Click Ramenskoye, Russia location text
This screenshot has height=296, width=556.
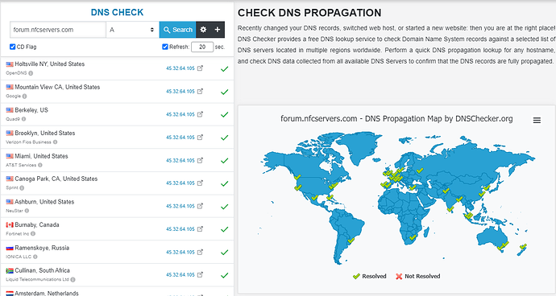[42, 248]
